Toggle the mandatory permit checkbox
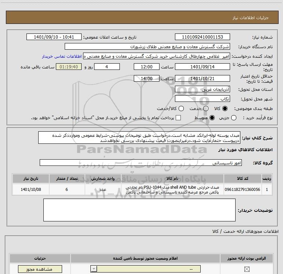 (x=247, y=269)
